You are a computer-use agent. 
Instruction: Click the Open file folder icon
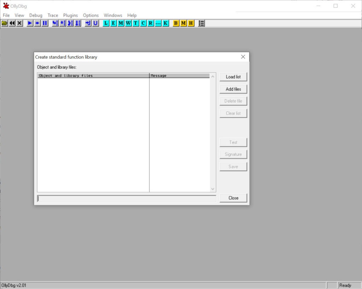pyautogui.click(x=5, y=23)
